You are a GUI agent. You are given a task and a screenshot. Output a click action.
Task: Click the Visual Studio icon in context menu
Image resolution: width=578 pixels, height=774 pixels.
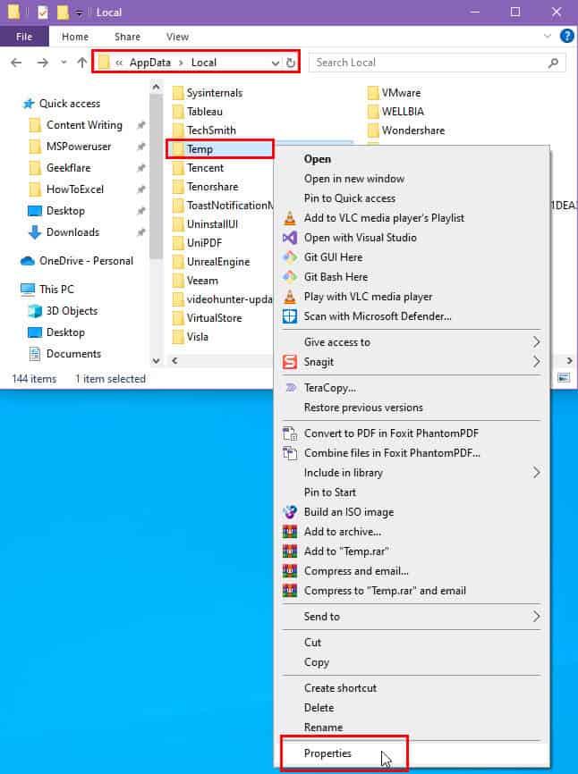(x=290, y=238)
